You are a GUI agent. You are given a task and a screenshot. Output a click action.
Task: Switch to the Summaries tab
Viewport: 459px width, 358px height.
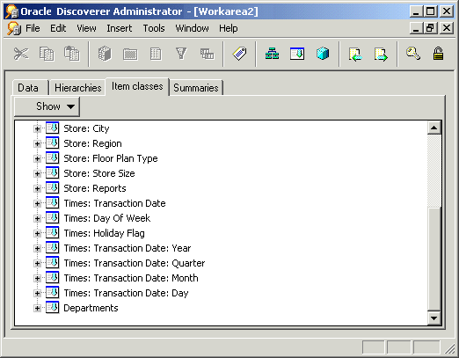point(196,88)
